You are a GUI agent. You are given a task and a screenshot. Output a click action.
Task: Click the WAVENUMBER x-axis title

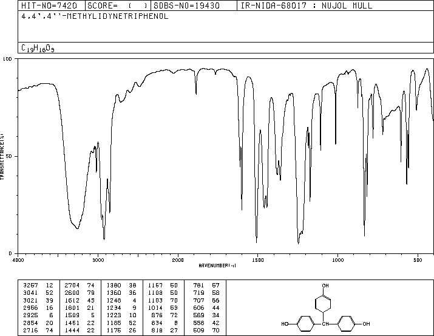217,266
